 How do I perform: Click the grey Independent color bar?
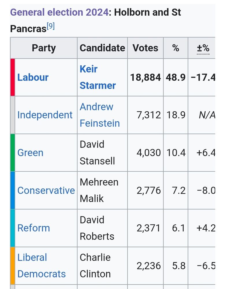(12, 115)
